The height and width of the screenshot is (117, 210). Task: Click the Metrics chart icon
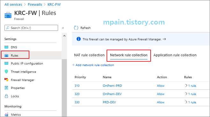6,114
